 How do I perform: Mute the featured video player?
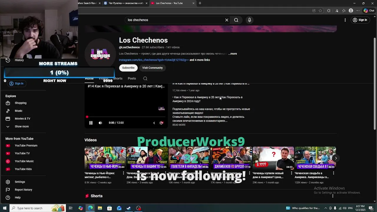[x=100, y=123]
